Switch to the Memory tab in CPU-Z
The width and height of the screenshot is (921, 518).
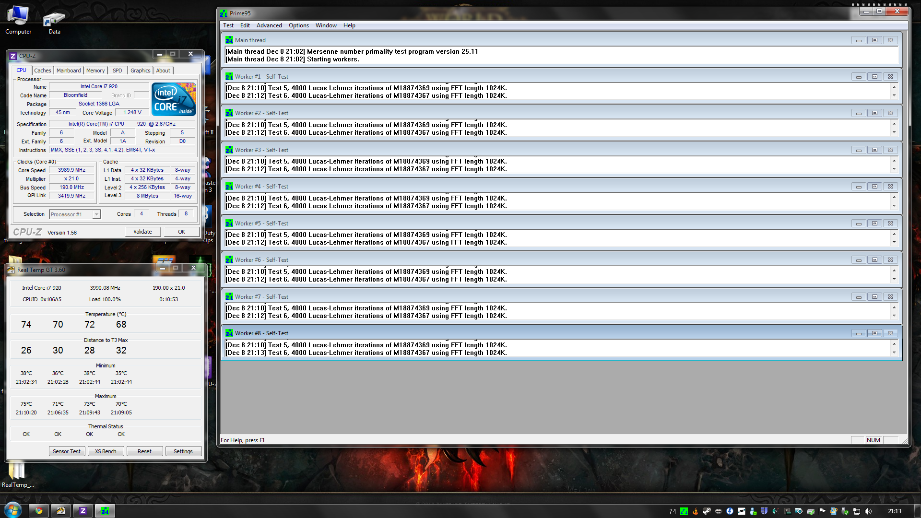95,71
